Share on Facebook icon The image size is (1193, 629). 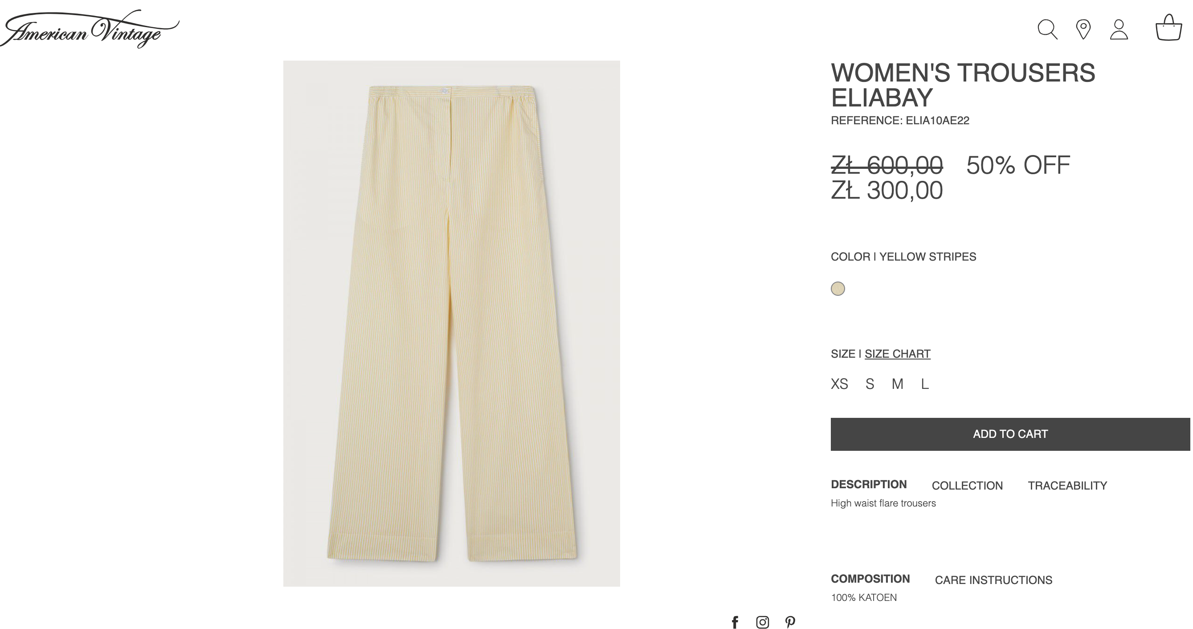735,622
